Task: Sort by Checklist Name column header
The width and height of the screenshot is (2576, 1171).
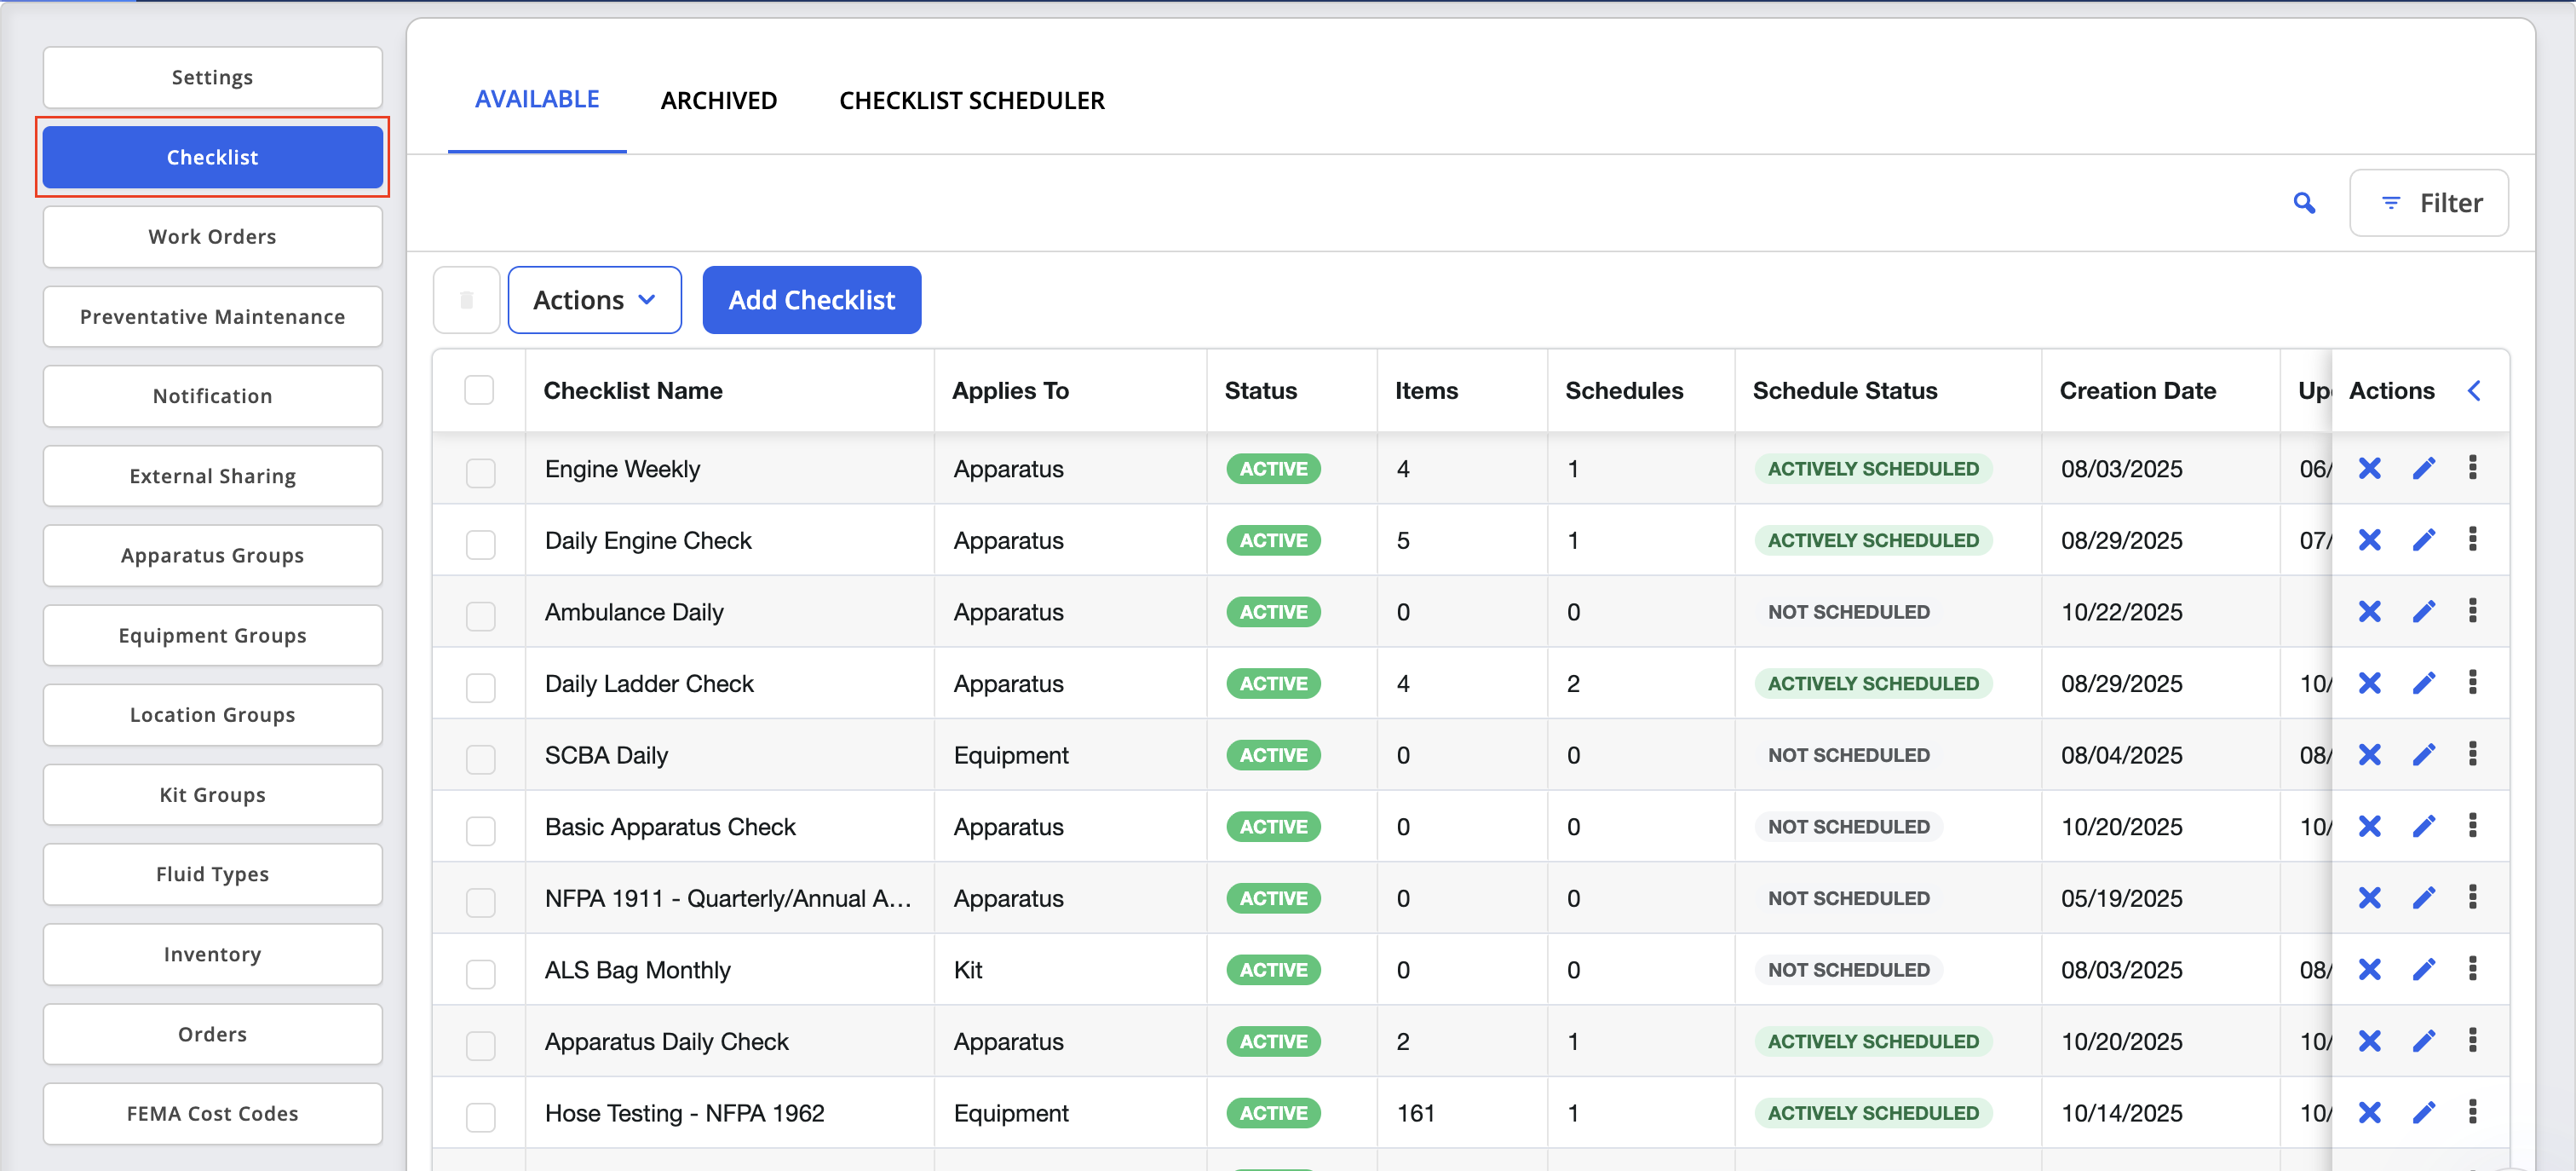Action: click(632, 391)
